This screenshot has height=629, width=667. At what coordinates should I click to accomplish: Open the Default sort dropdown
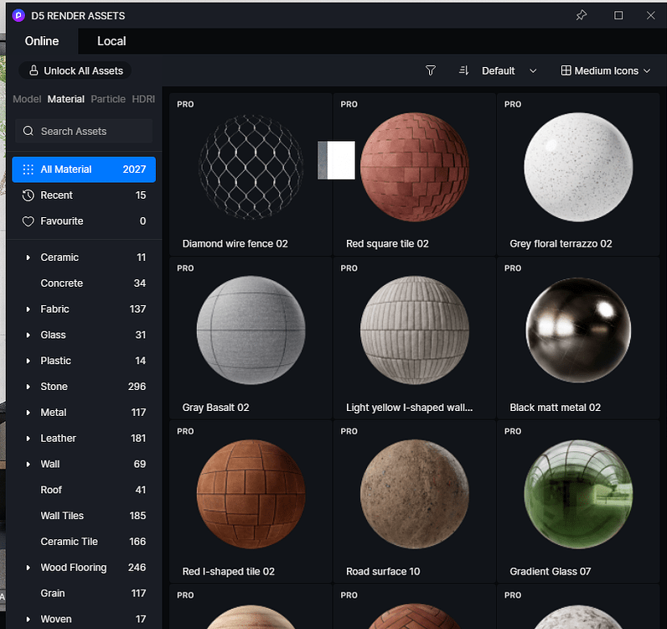pyautogui.click(x=509, y=70)
